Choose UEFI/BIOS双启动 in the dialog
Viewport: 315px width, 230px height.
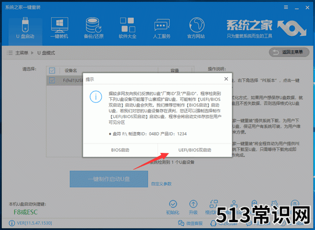tap(195, 150)
